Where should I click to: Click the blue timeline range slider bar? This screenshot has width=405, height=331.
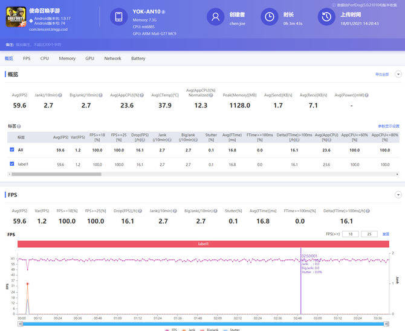click(x=203, y=324)
